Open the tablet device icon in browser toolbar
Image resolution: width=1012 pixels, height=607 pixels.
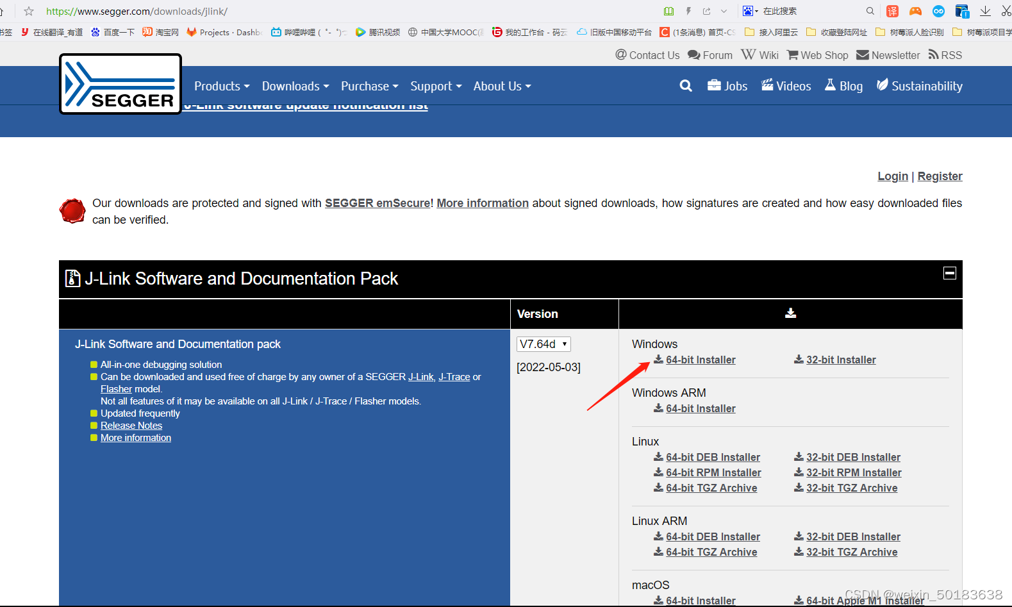(x=962, y=11)
